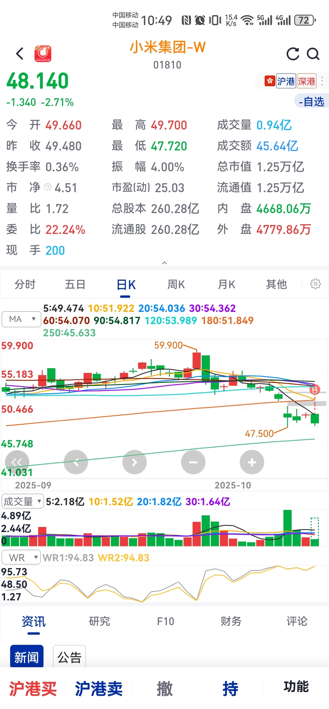Tap the red brokerage app logo
The height and width of the screenshot is (709, 329).
pos(43,54)
